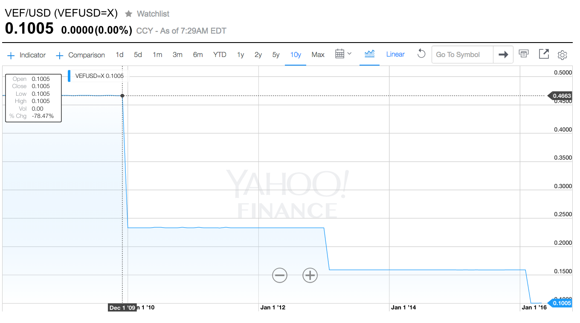Switch to the 5d time range
This screenshot has width=580, height=323.
pos(138,55)
